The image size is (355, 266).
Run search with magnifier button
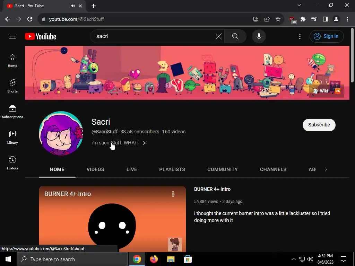click(x=235, y=36)
